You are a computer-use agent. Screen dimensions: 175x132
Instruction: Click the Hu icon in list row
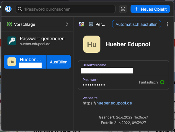click(12, 62)
